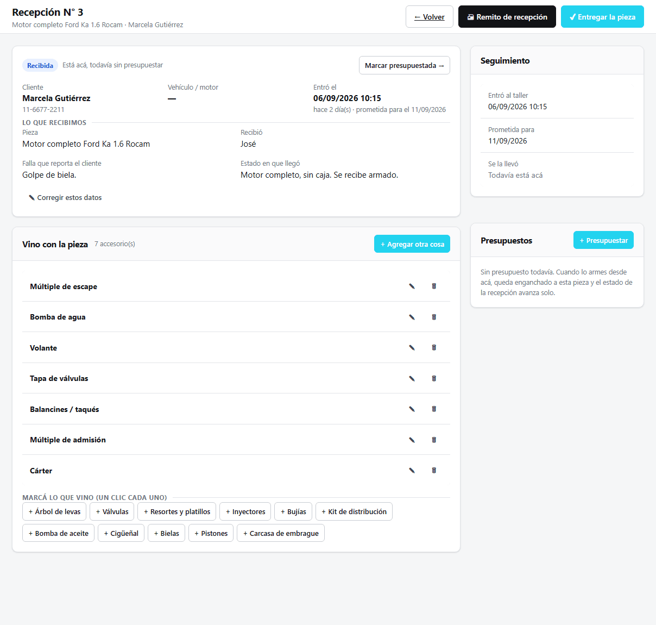This screenshot has width=656, height=625.
Task: Edit the Múltiple de admisión accessory
Action: coord(412,440)
